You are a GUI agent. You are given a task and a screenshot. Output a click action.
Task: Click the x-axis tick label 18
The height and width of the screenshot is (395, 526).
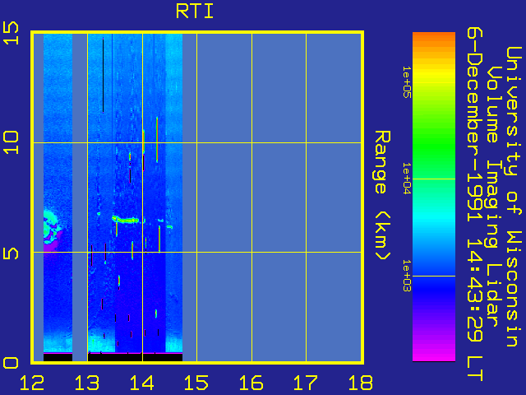point(361,383)
